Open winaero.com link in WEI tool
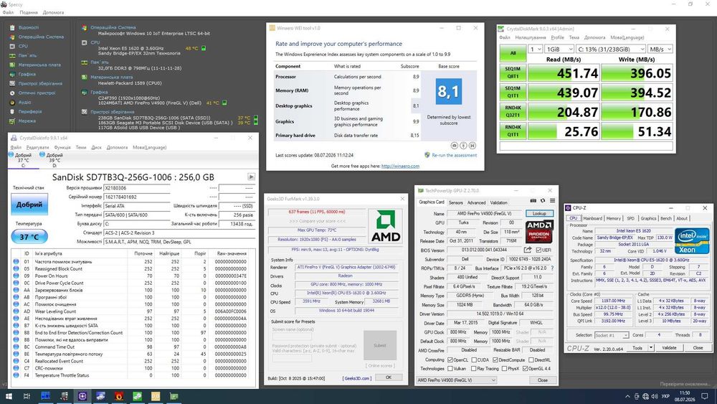The image size is (717, 404). point(400,166)
